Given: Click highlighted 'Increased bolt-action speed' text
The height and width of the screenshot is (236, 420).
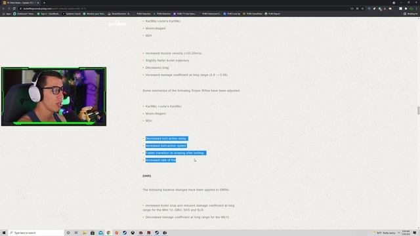Looking at the screenshot, I should 166,146.
